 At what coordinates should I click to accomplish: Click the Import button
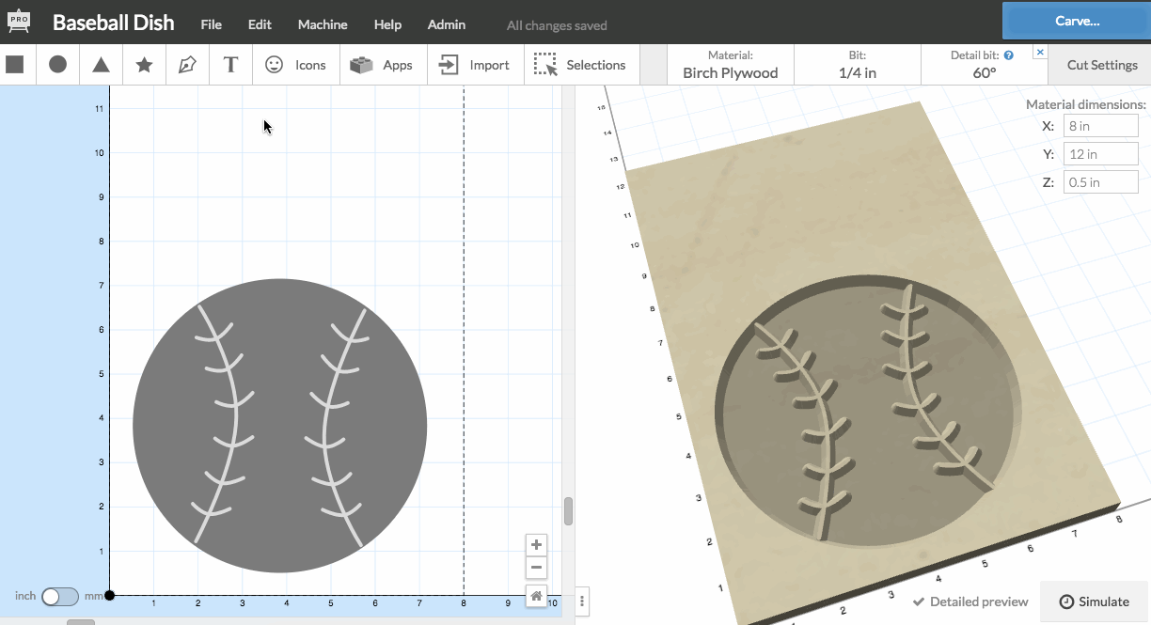(475, 65)
